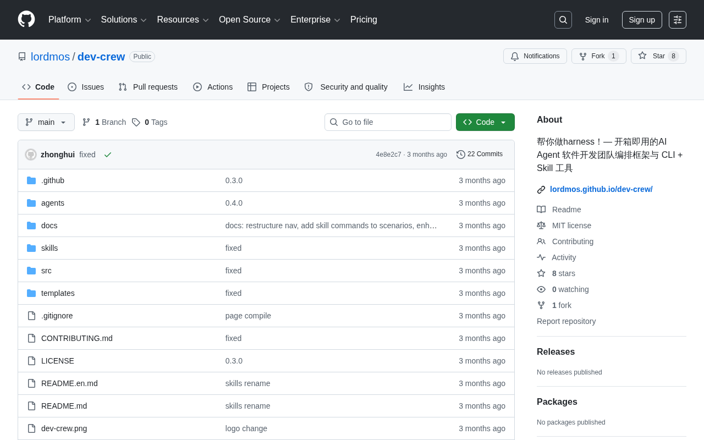The image size is (704, 440).
Task: Star the dev-crew repository
Action: pos(658,56)
